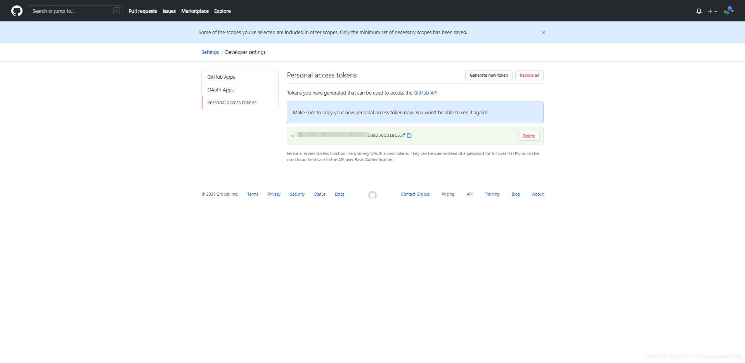Click the footer GitHub mark icon
745x363 pixels.
(x=372, y=195)
